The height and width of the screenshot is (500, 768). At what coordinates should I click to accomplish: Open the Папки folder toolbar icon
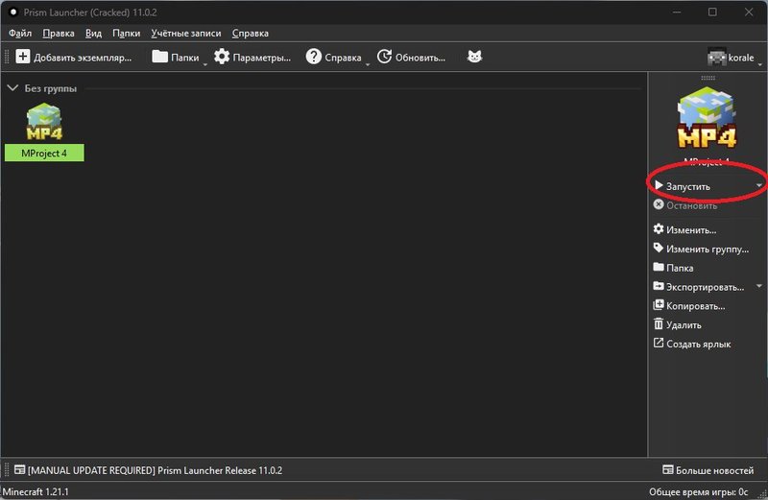pyautogui.click(x=159, y=57)
